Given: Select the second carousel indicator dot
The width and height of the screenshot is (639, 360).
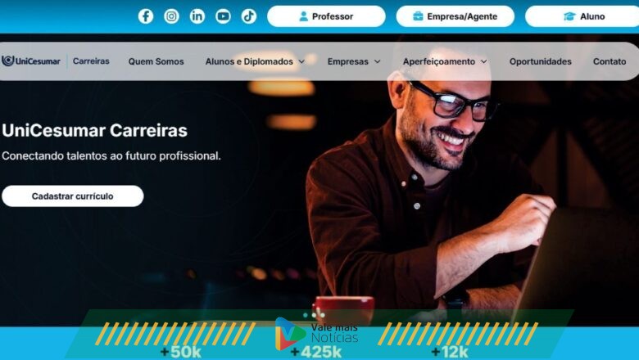Looking at the screenshot, I should click(314, 315).
